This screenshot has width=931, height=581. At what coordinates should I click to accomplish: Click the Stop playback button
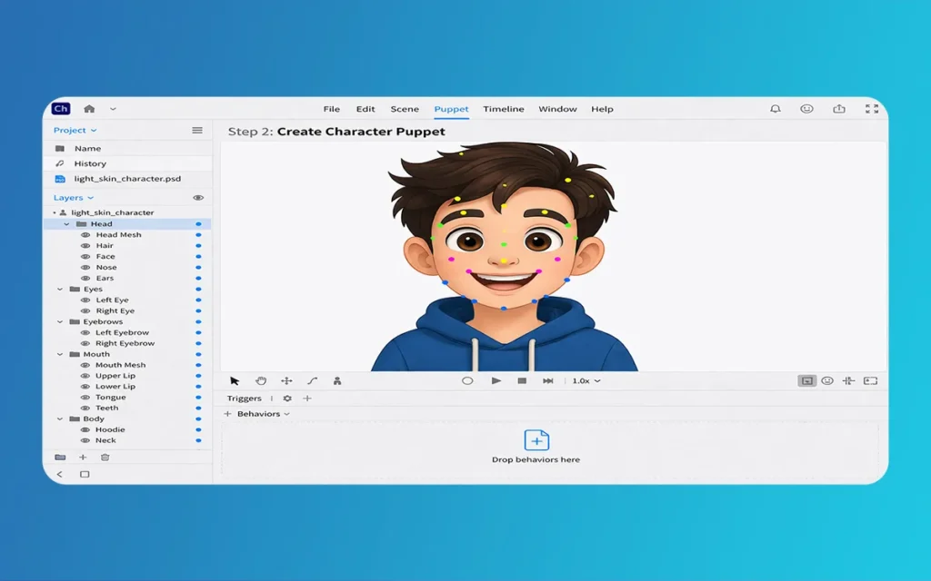(x=522, y=381)
